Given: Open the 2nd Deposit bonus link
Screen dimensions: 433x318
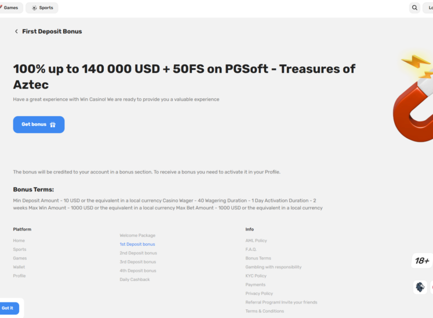Looking at the screenshot, I should [138, 253].
